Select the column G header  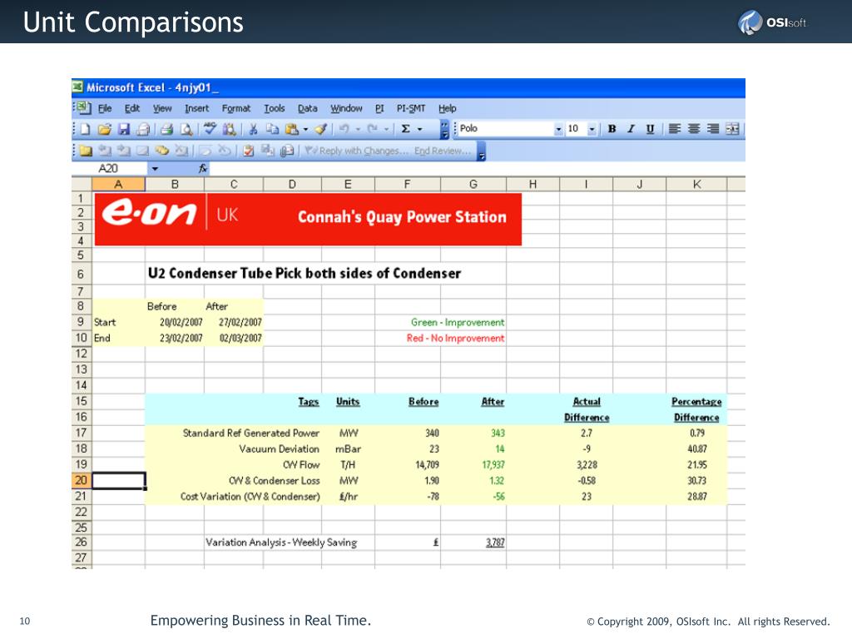(473, 184)
